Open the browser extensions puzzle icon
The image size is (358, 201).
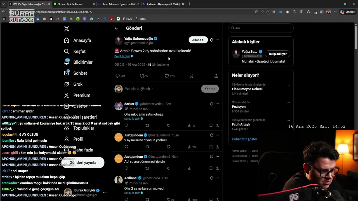[x=294, y=12]
